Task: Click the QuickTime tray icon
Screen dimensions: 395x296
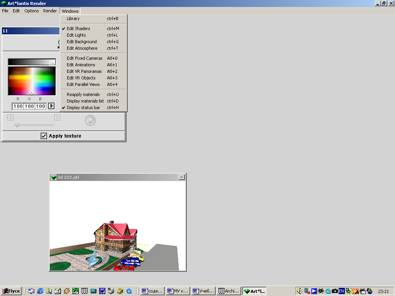Action: pos(328,291)
